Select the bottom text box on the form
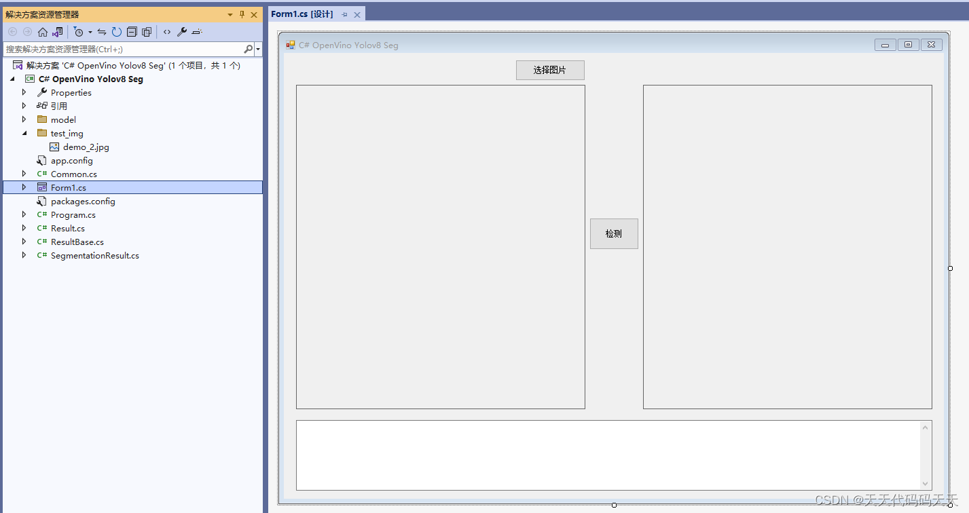The height and width of the screenshot is (513, 969). tap(614, 455)
